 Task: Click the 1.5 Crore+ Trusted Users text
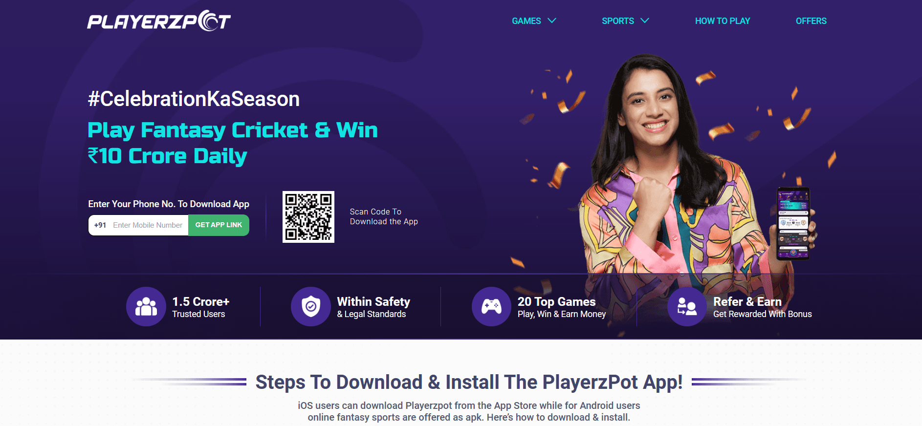[x=201, y=307]
